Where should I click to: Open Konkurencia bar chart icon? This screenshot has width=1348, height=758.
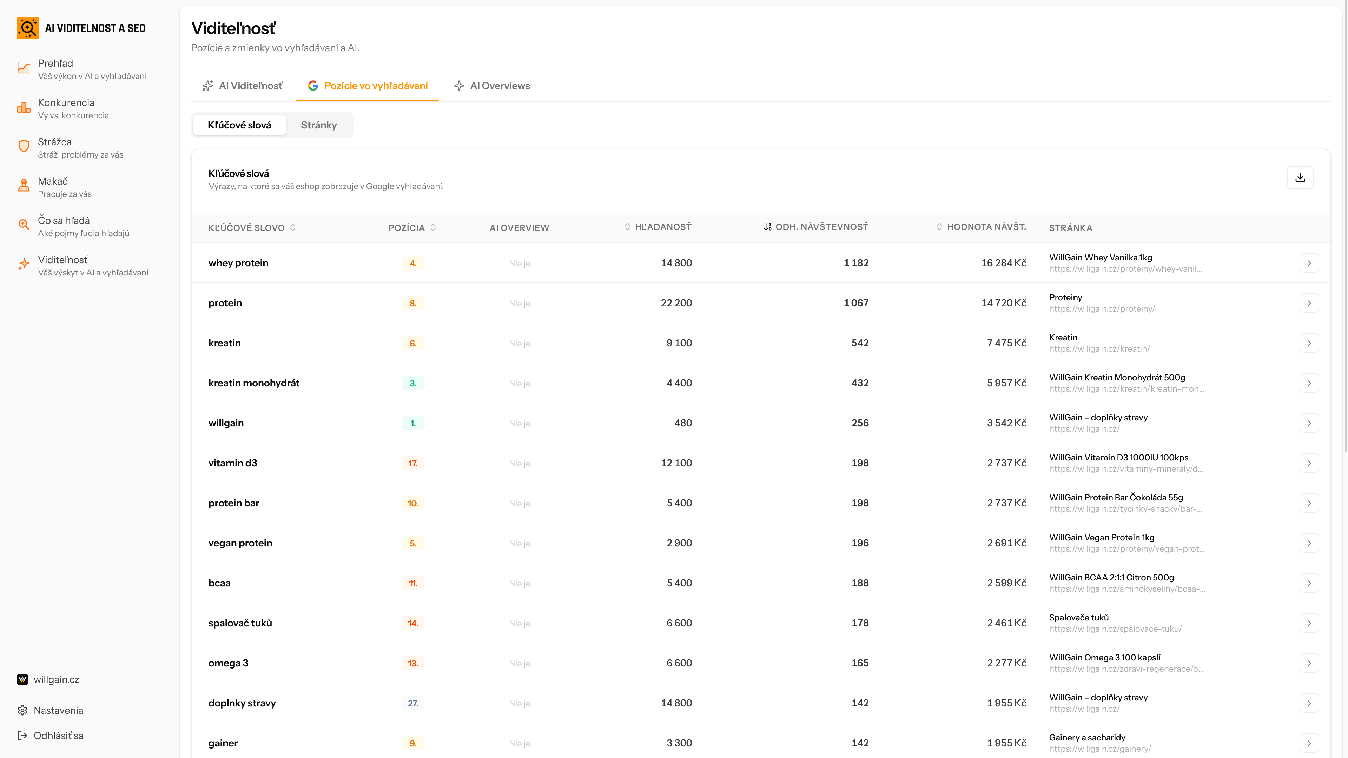tap(24, 108)
